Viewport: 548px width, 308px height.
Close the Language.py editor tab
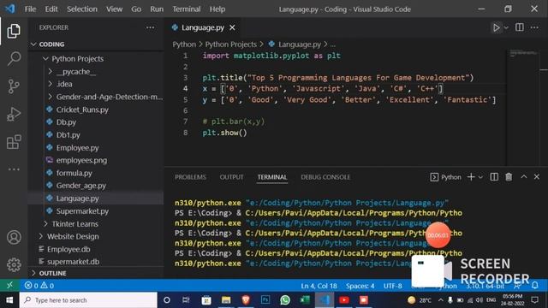232,27
